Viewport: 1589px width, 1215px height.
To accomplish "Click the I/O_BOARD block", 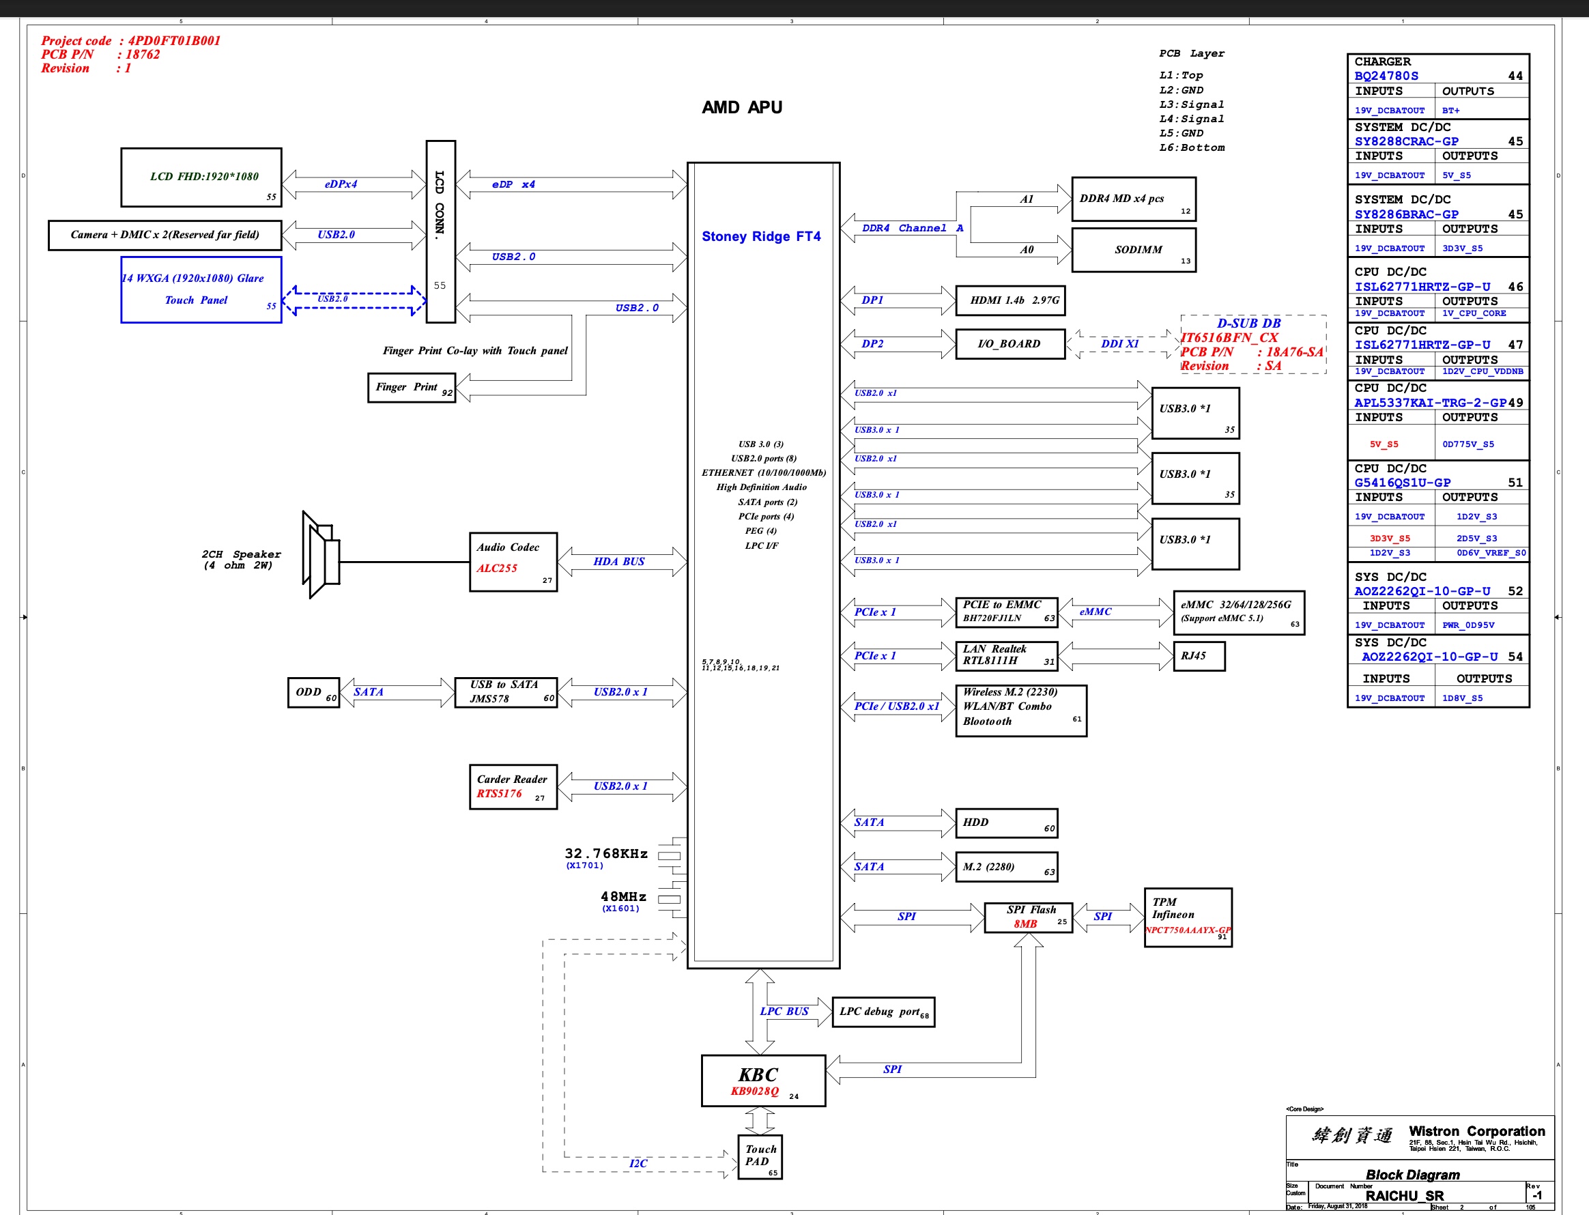I will pyautogui.click(x=1010, y=344).
